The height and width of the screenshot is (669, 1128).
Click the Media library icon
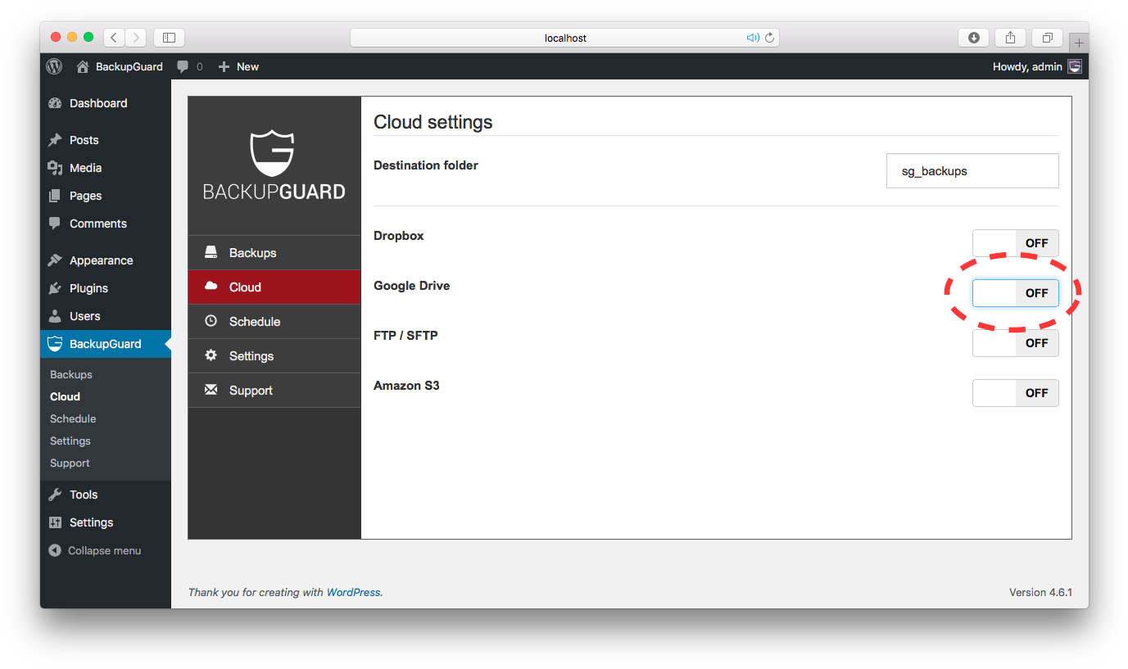(x=55, y=168)
